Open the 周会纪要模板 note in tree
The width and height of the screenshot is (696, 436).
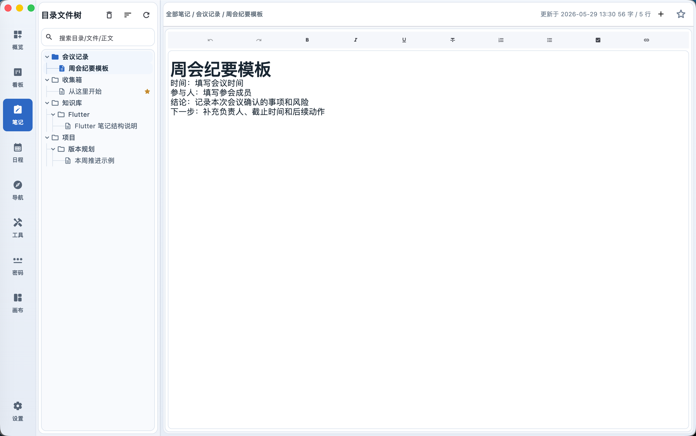[x=98, y=68]
